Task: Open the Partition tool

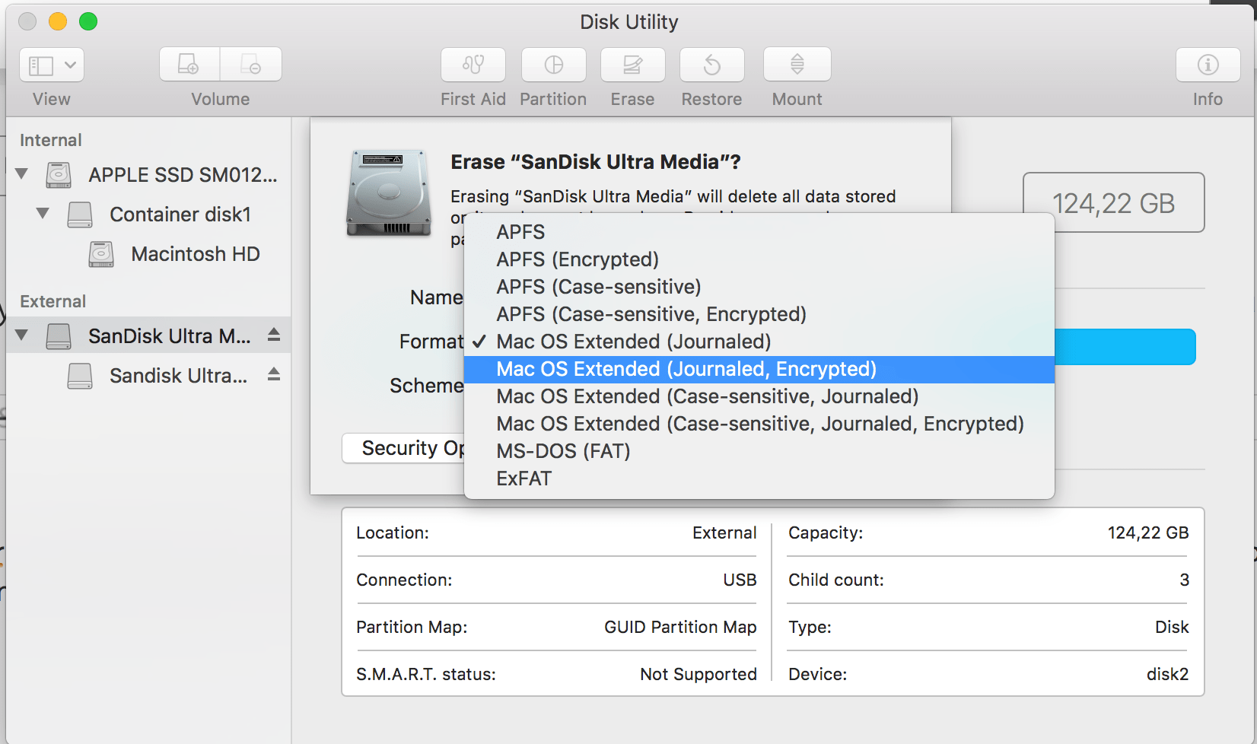Action: (553, 65)
